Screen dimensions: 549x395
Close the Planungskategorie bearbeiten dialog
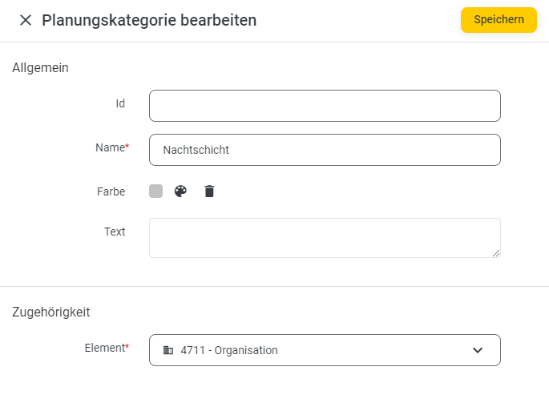tap(26, 20)
